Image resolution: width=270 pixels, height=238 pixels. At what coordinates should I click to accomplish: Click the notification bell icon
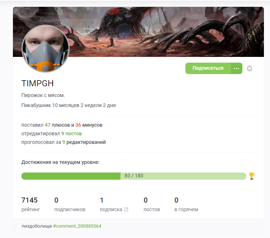point(250,68)
